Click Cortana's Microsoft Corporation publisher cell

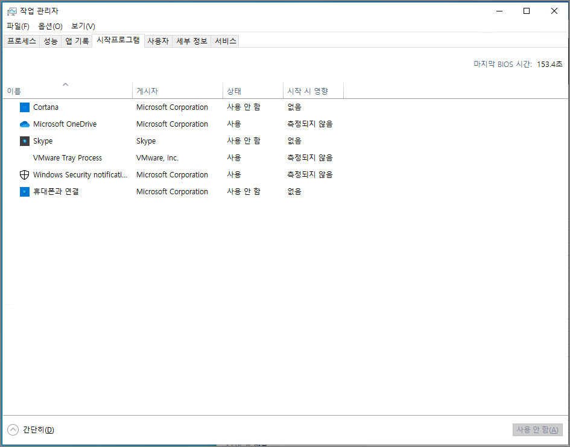pyautogui.click(x=172, y=107)
